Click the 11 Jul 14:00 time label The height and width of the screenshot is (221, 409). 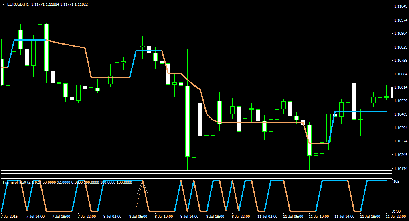click(344, 217)
